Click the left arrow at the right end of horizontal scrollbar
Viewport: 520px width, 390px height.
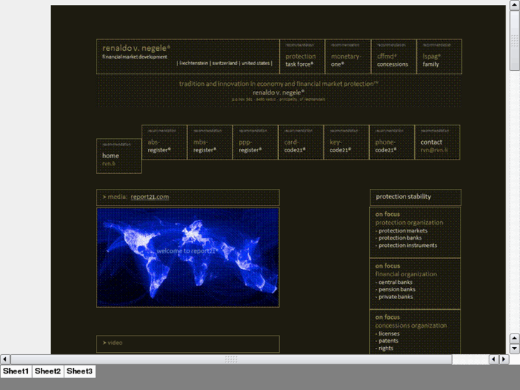click(494, 359)
